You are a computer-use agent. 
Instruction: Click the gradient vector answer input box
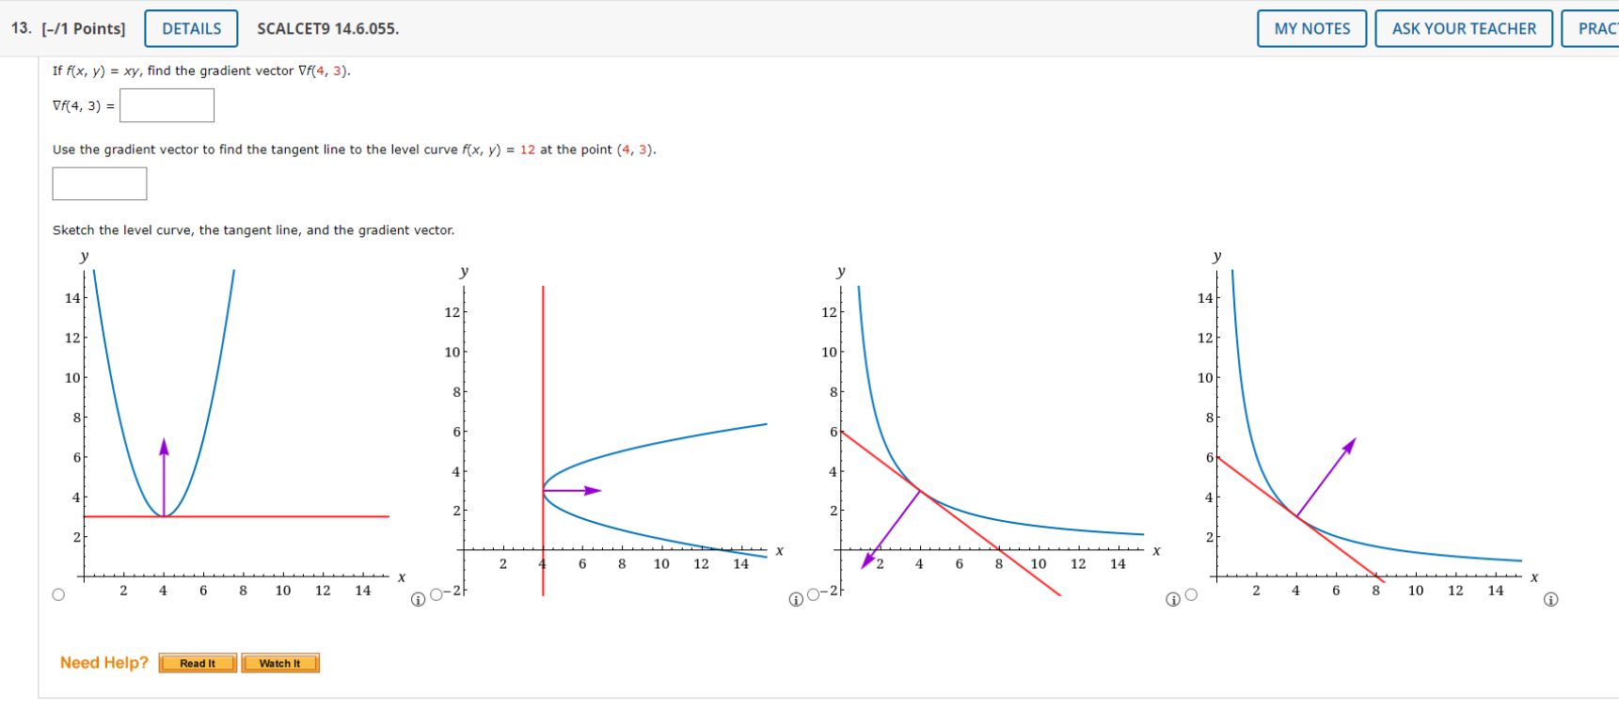click(167, 104)
